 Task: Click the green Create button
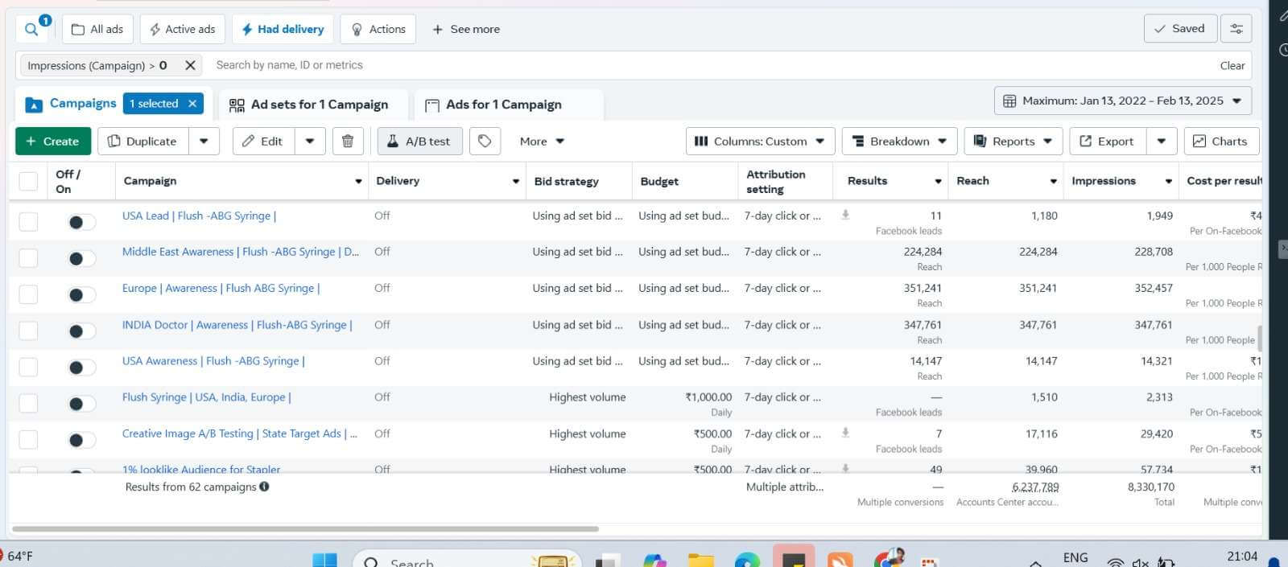click(x=52, y=142)
